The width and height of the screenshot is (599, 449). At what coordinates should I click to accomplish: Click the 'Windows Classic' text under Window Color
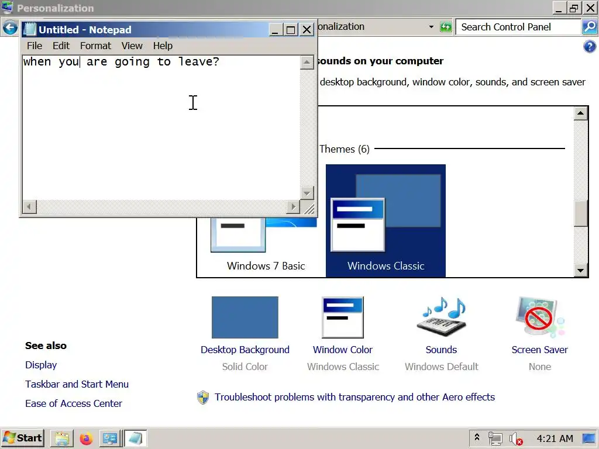[343, 367]
